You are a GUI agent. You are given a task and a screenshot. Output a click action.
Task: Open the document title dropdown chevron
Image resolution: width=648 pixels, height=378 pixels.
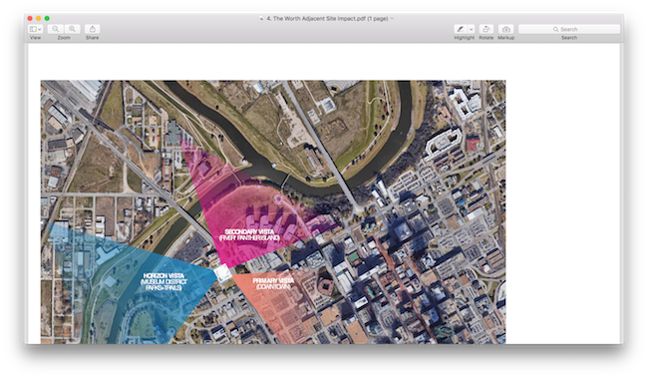392,18
